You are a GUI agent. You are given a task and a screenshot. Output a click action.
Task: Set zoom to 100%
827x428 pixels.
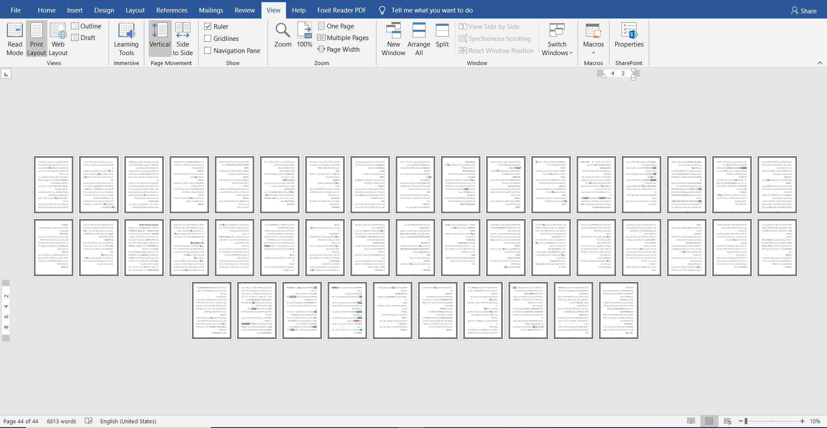point(305,35)
